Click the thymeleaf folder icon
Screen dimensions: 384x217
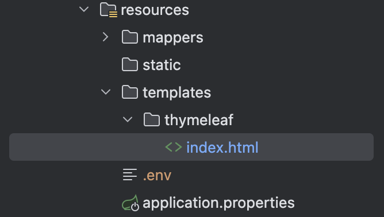(152, 119)
